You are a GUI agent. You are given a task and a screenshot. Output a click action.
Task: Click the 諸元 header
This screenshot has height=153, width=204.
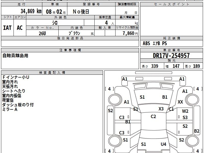171,60
